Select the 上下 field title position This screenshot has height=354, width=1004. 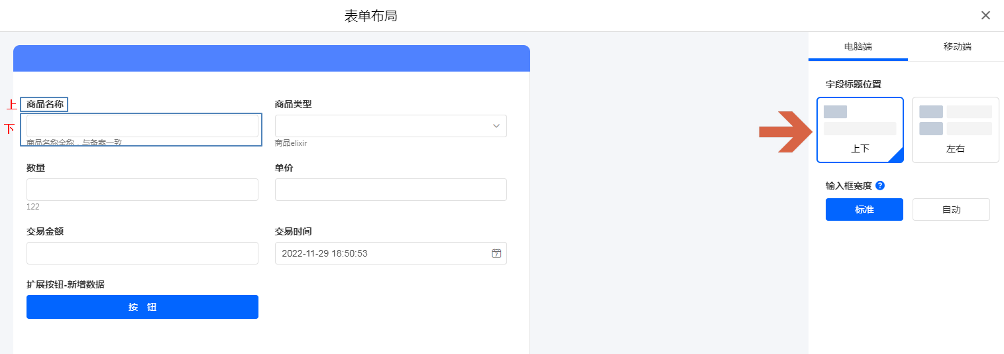click(x=860, y=149)
